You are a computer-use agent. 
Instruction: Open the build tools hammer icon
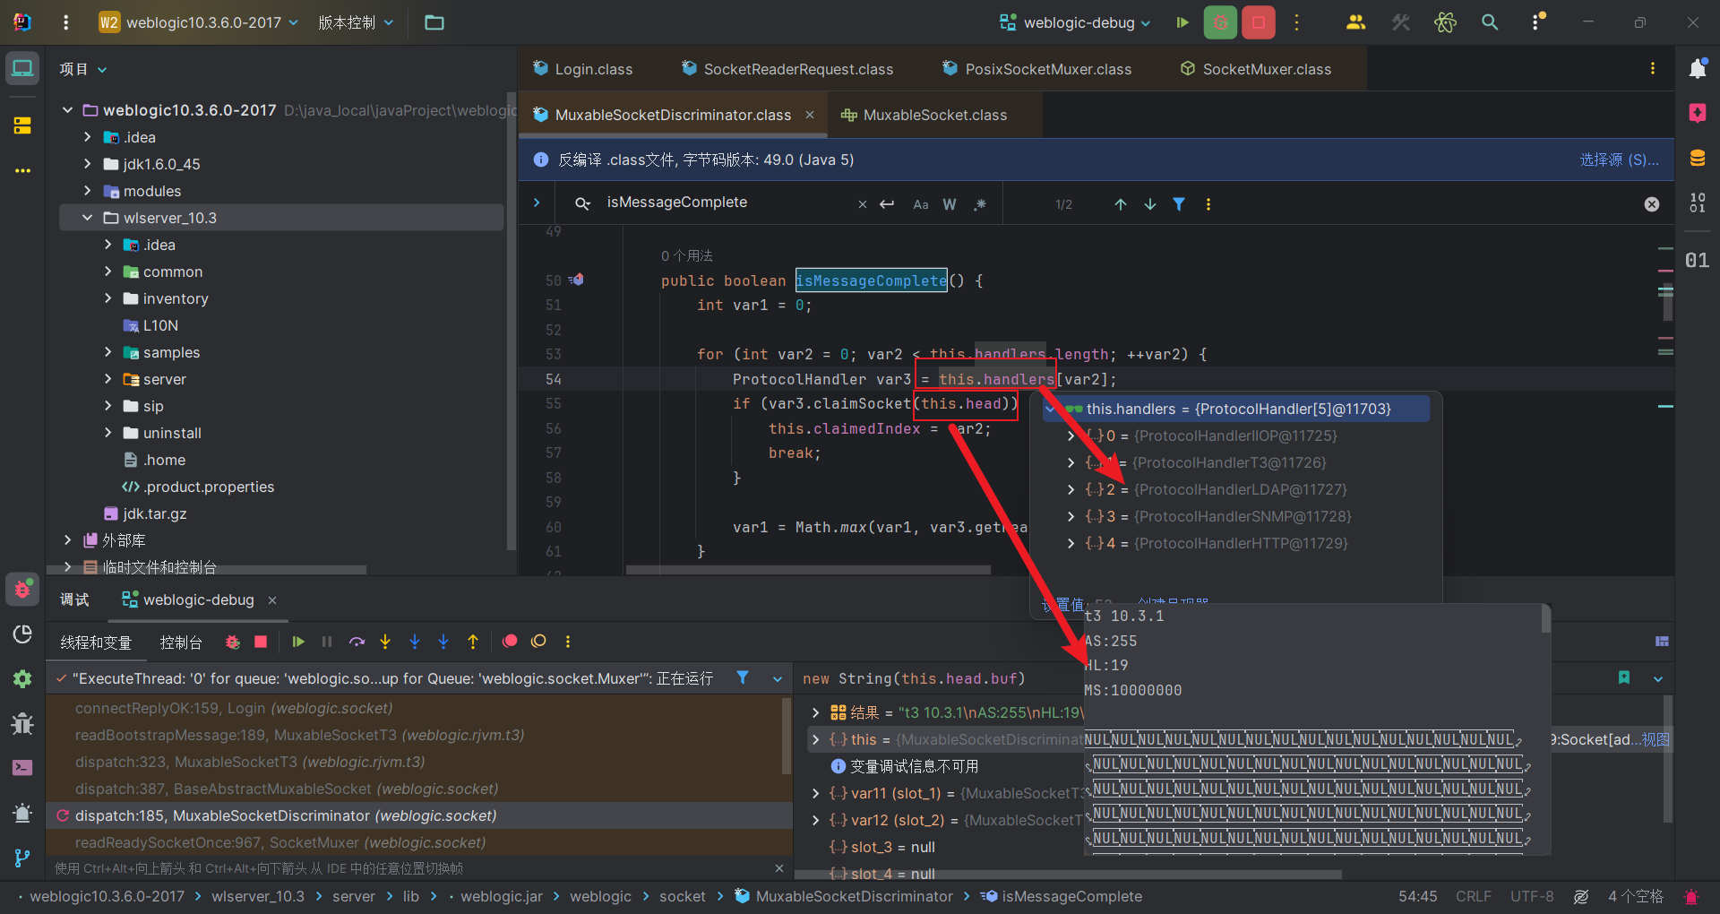click(x=1401, y=22)
